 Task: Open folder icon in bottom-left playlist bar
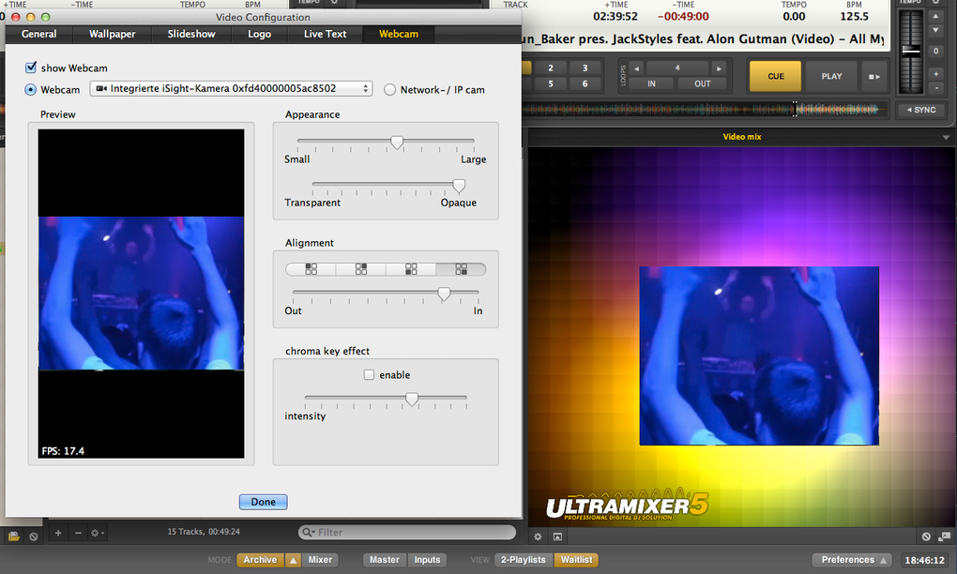pyautogui.click(x=13, y=536)
